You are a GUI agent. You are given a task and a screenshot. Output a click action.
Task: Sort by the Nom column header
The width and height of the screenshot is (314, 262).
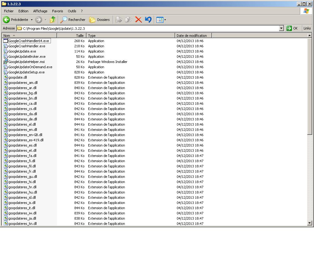pos(29,36)
